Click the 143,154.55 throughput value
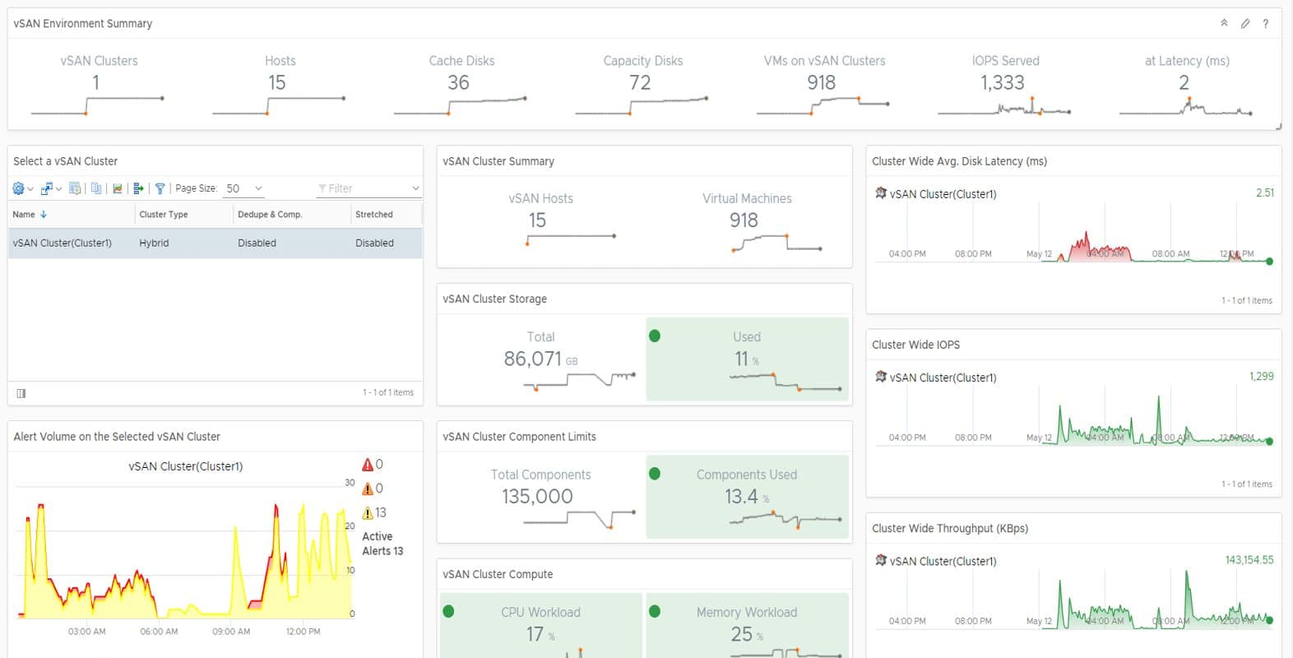 [1249, 559]
